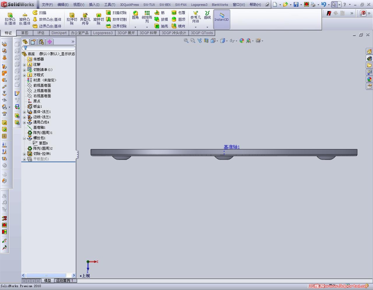The height and width of the screenshot is (290, 373).
Task: Apply the 圆角 fillet tool
Action: click(135, 15)
